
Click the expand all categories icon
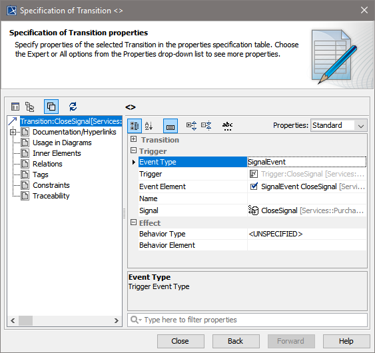pyautogui.click(x=192, y=126)
